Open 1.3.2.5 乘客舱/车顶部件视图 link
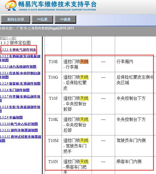Viewport: 156px width, 174px height. coord(20,83)
